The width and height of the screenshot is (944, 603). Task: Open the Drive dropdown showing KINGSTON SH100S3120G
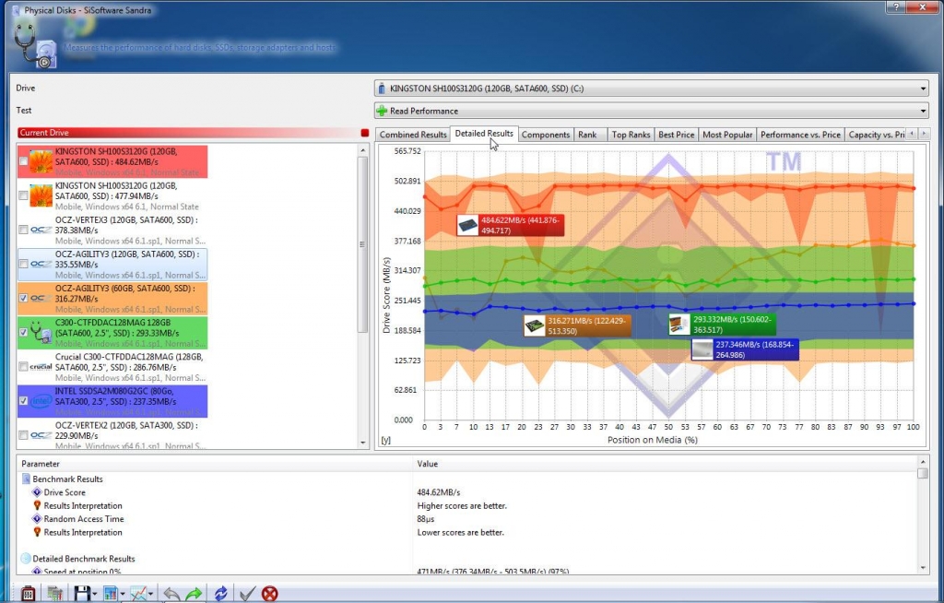651,89
